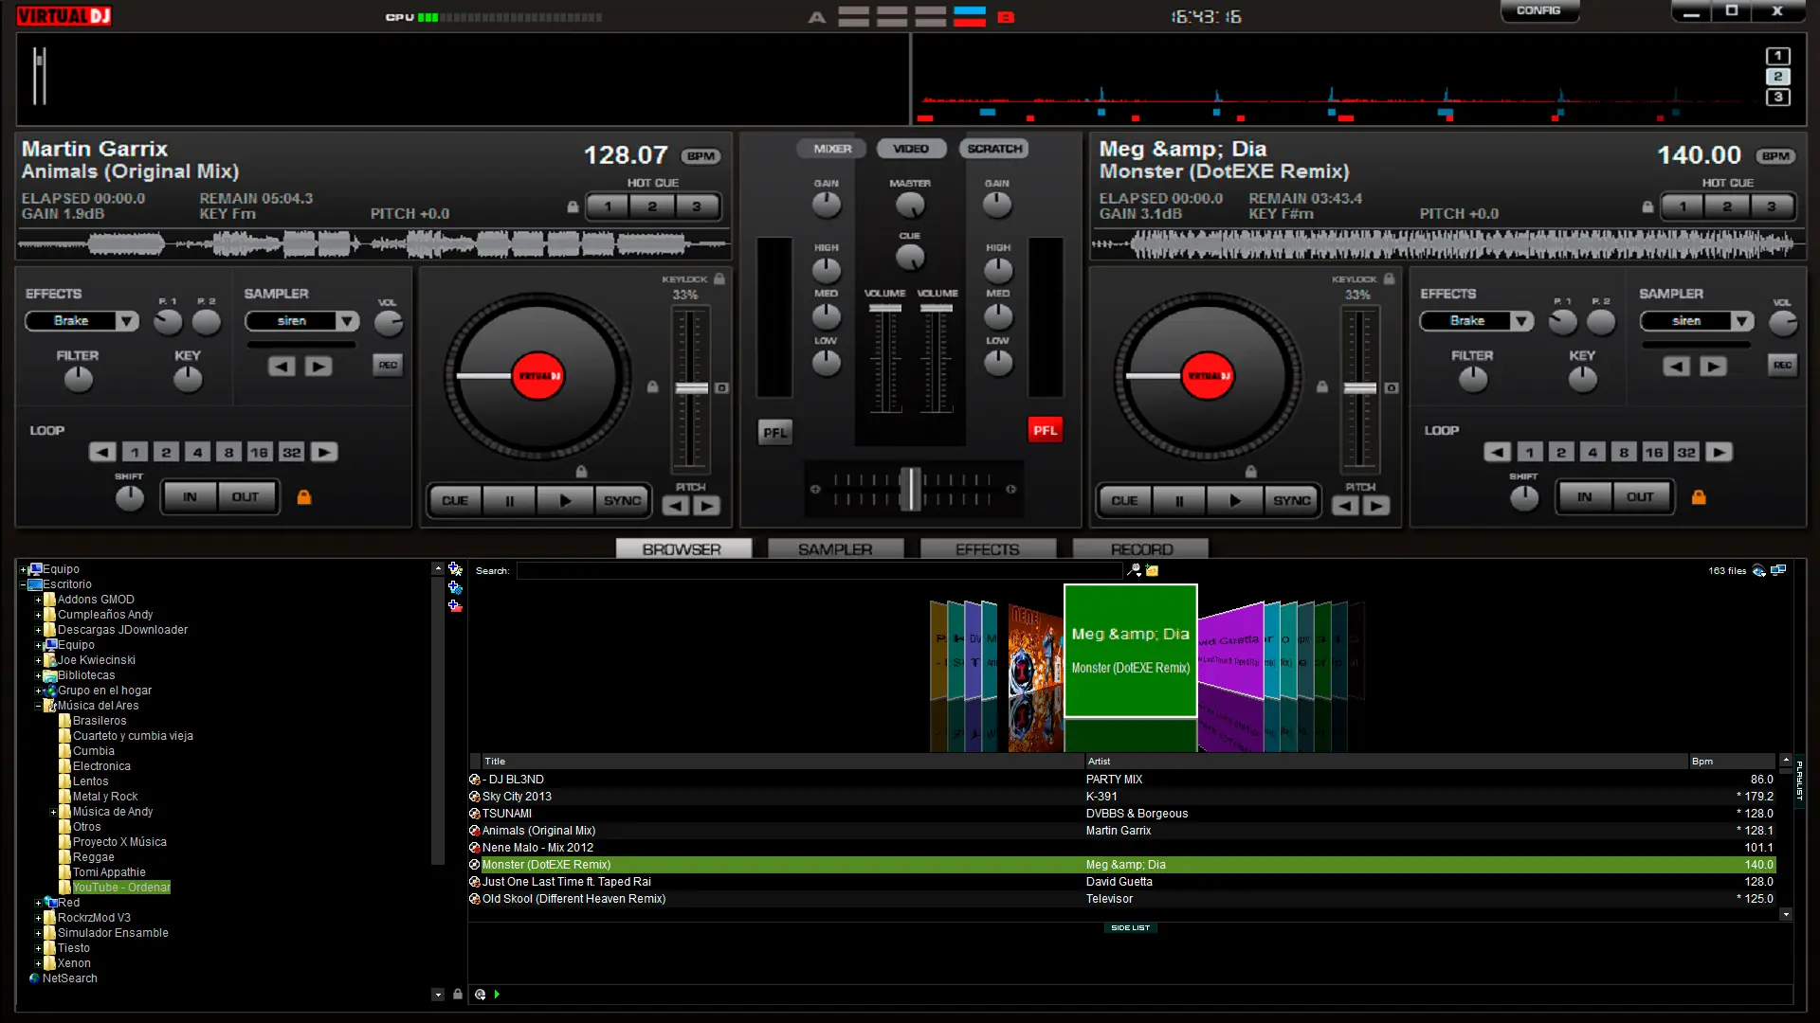Screen dimensions: 1820x1023
Task: Step left sampler backward arrow
Action: click(282, 366)
